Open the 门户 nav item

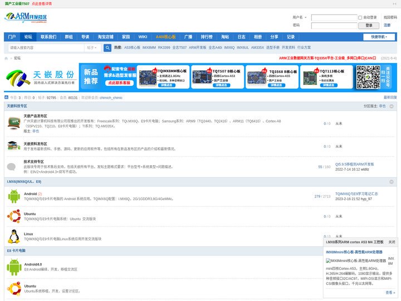click(12, 37)
